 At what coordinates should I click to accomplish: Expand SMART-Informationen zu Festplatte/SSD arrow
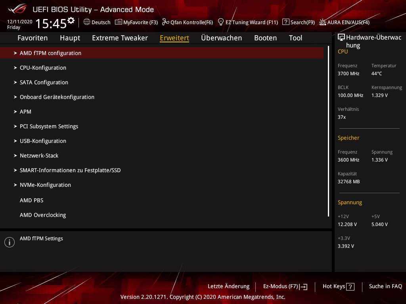[15, 170]
